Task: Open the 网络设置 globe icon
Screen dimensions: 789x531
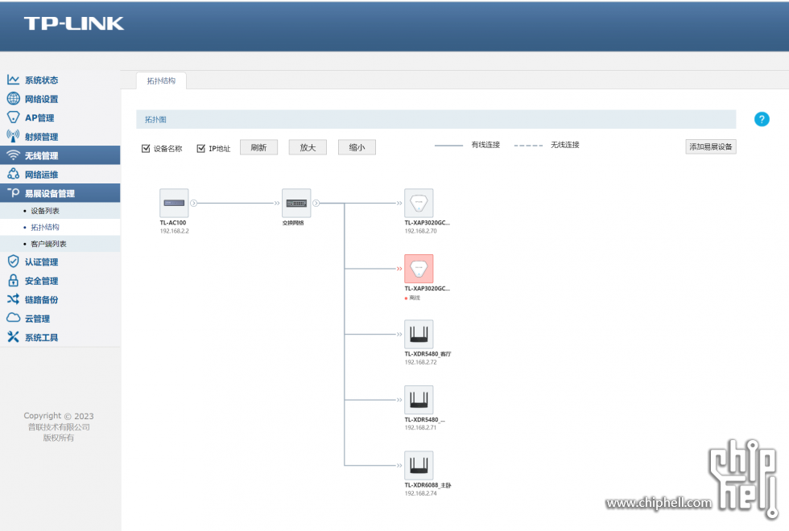Action: (13, 98)
